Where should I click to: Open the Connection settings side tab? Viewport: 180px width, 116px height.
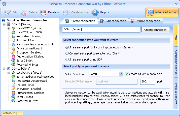pos(176,62)
